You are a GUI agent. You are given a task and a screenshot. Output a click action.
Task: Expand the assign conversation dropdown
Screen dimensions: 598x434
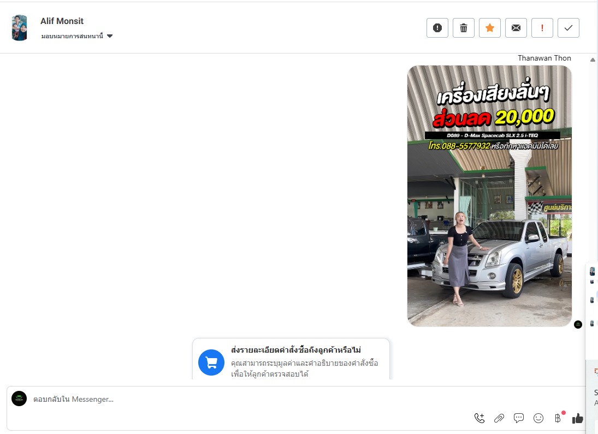pos(76,36)
